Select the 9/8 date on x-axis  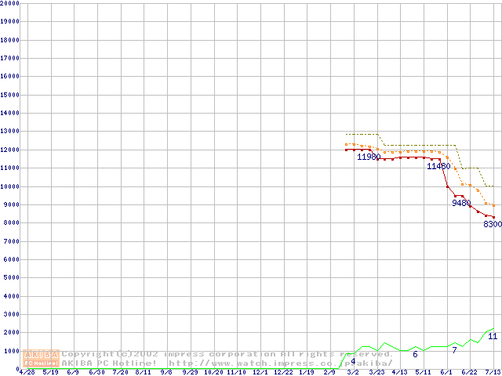(x=166, y=372)
